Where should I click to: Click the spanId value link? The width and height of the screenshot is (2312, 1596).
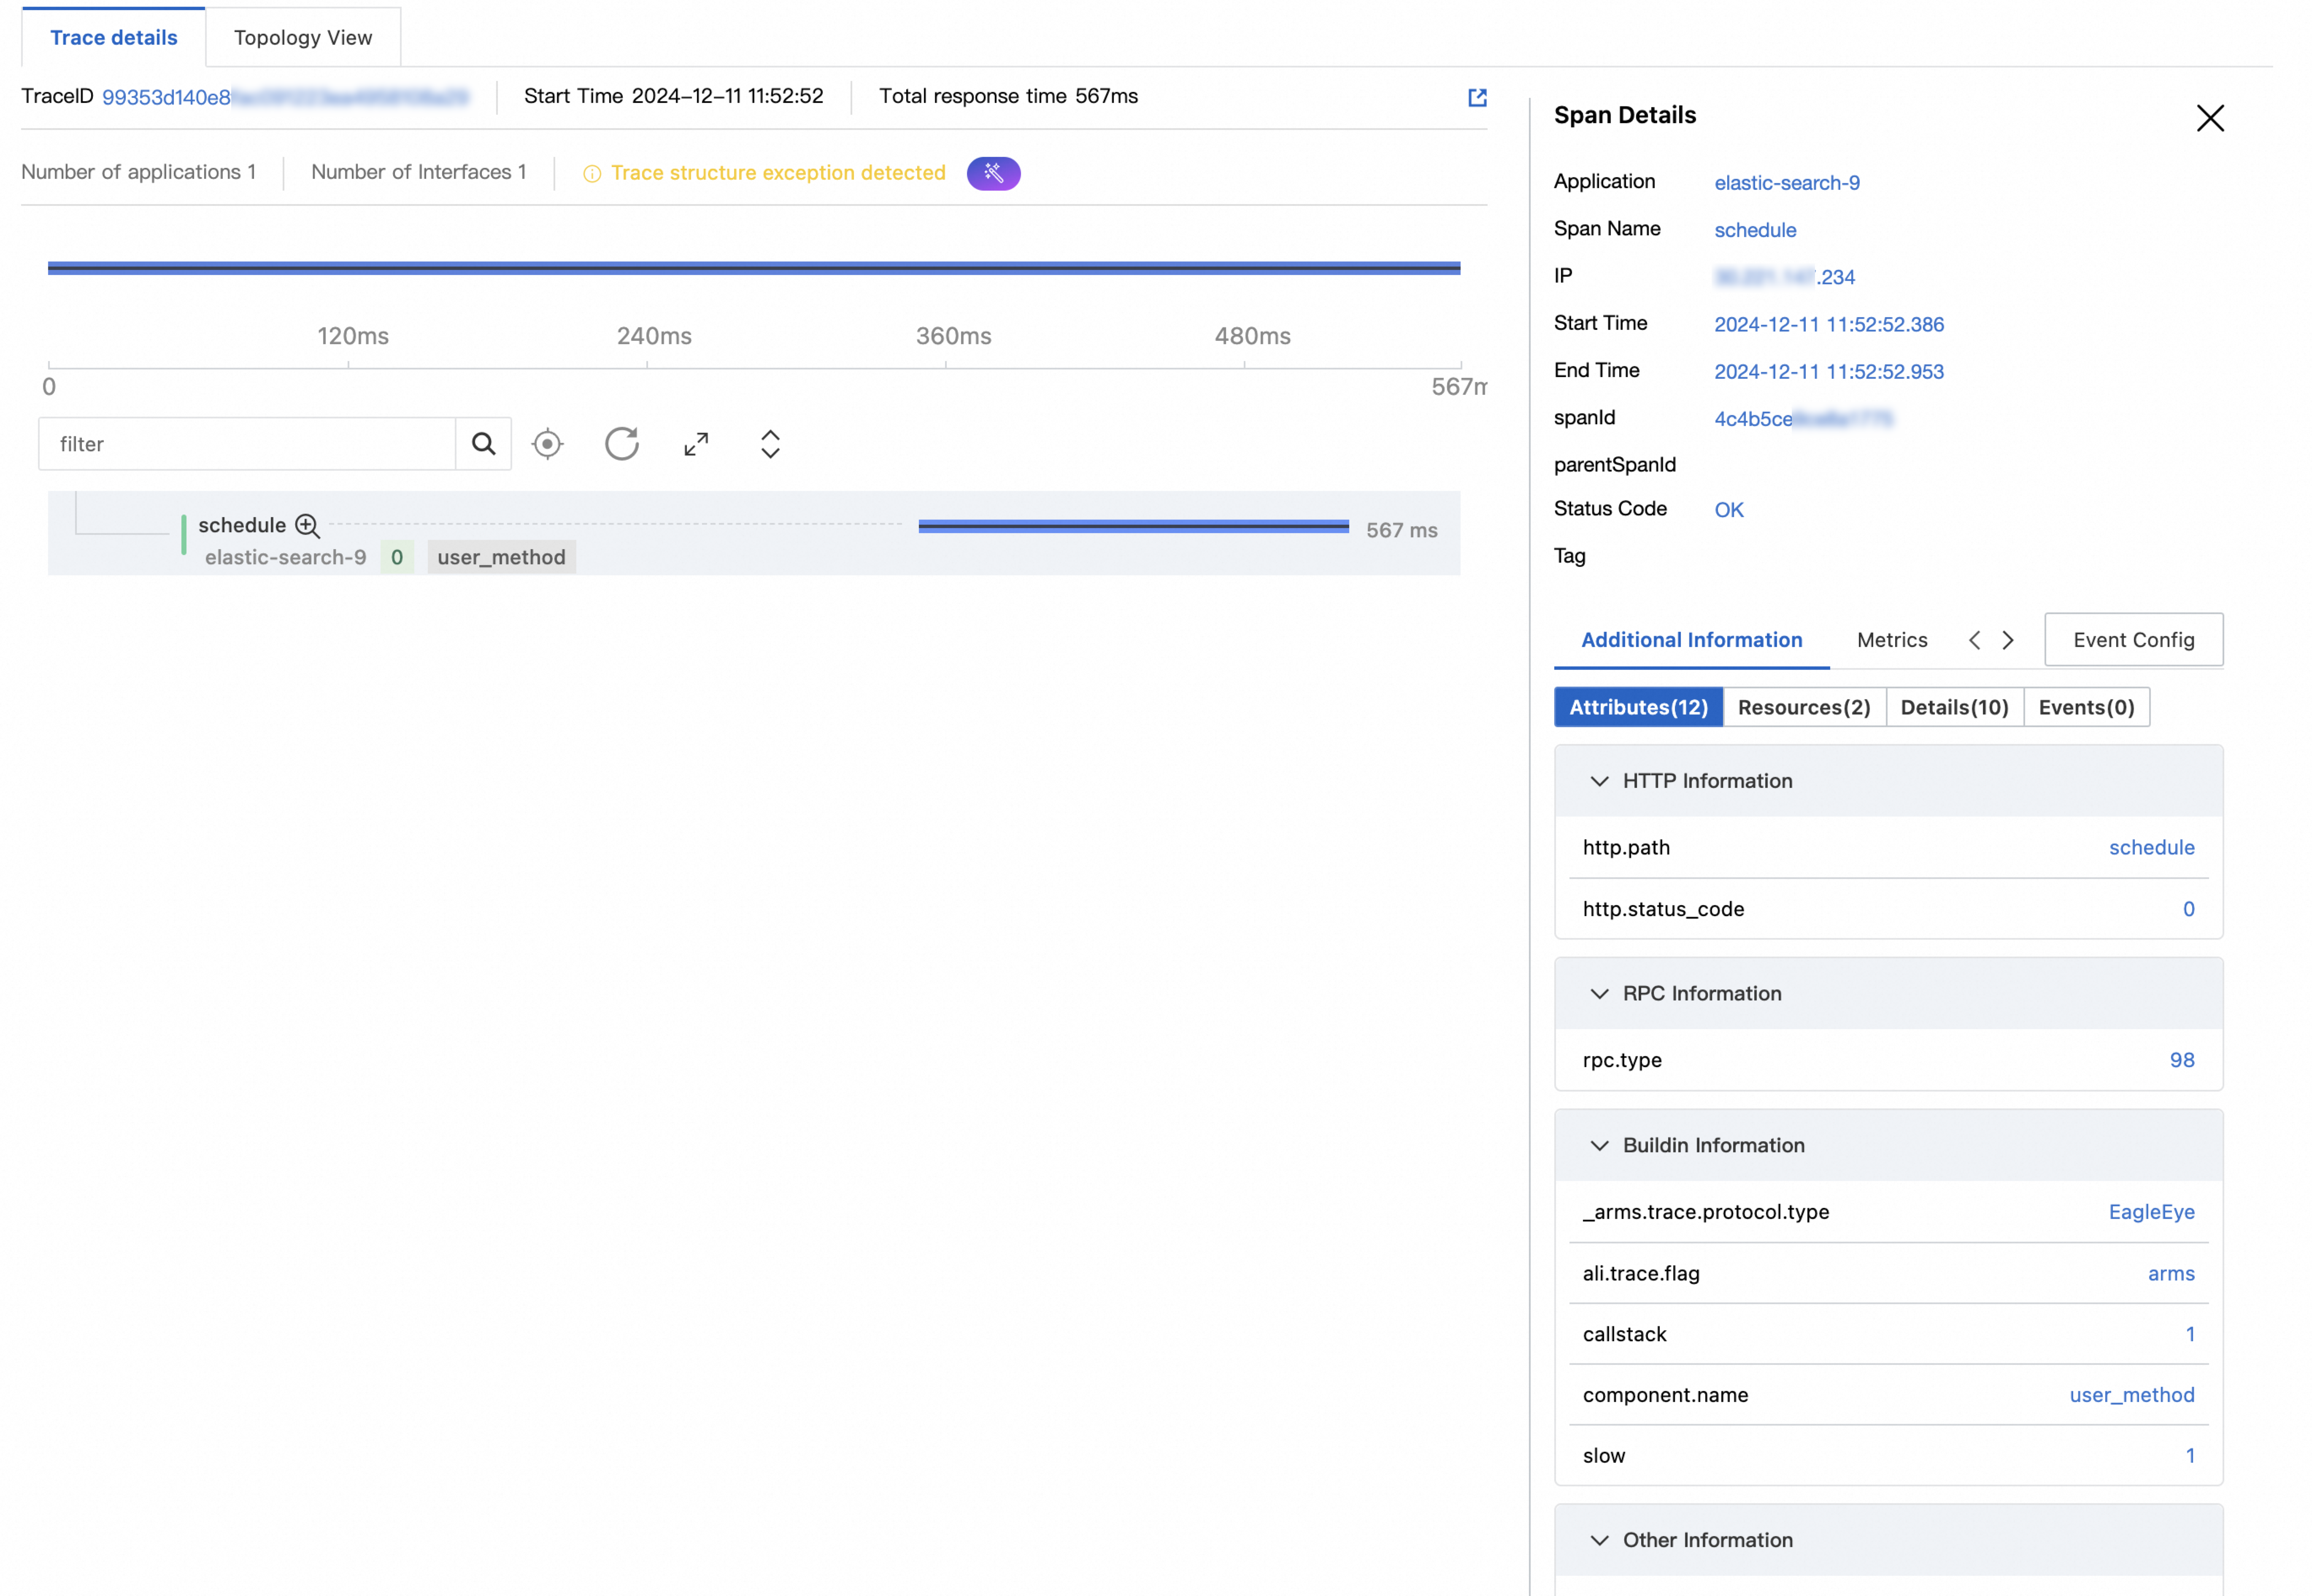pos(1803,419)
